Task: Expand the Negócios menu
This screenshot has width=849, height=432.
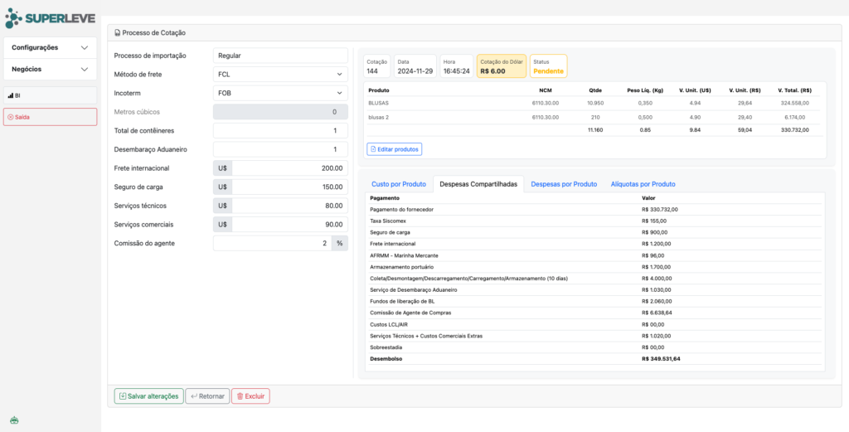Action: click(50, 69)
